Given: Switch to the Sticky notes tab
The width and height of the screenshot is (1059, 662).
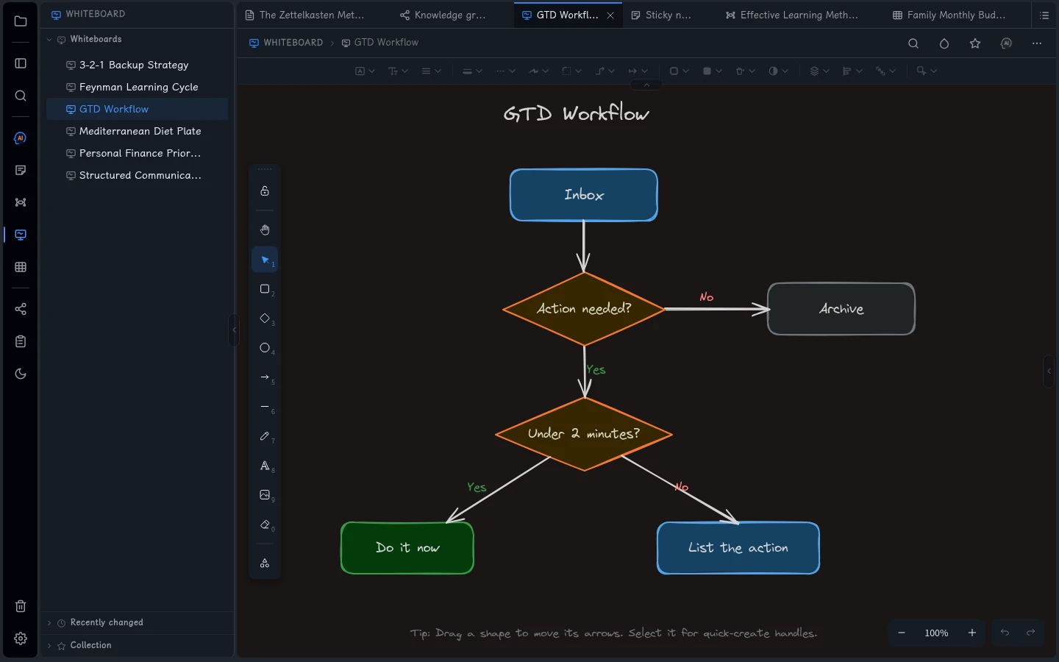Looking at the screenshot, I should tap(661, 15).
